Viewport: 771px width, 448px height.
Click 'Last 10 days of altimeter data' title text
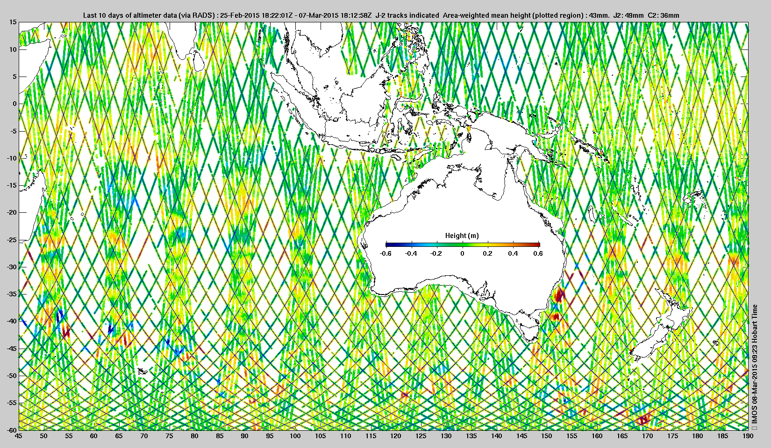(130, 15)
